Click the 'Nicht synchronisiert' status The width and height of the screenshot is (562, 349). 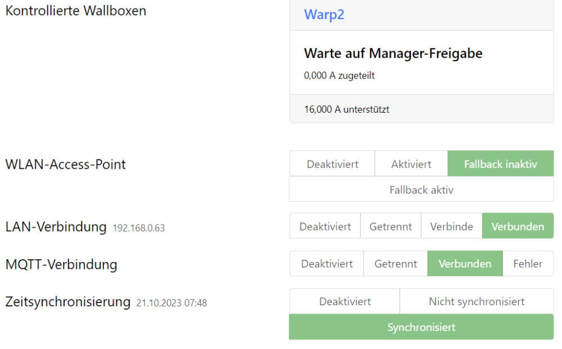pos(476,301)
